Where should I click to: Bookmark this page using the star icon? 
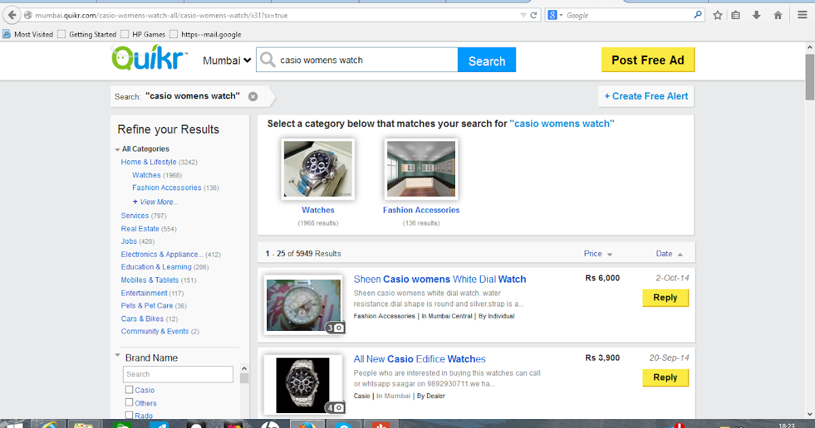click(x=718, y=14)
